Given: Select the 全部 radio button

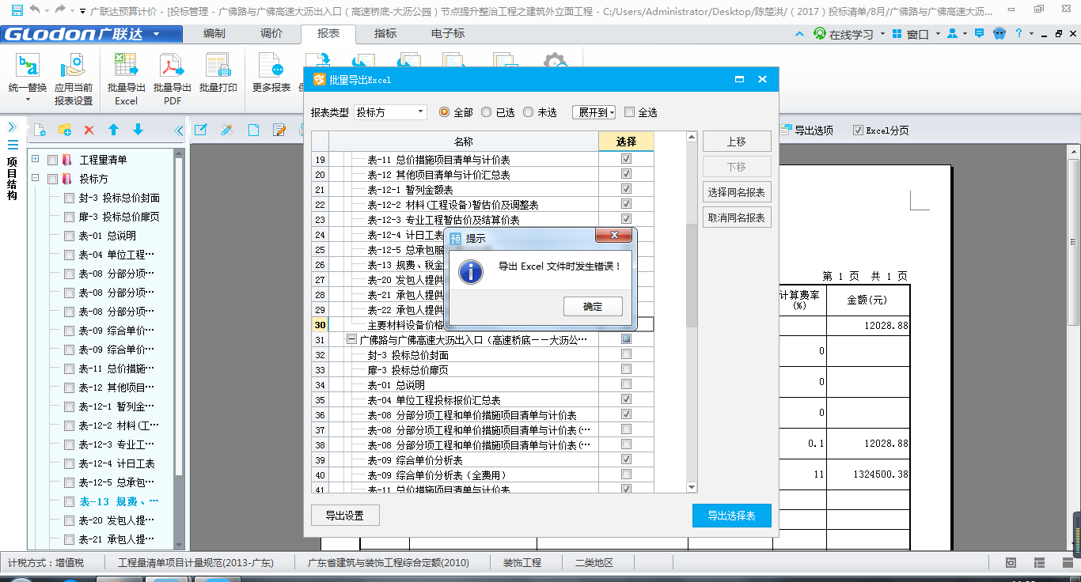Looking at the screenshot, I should pyautogui.click(x=444, y=112).
